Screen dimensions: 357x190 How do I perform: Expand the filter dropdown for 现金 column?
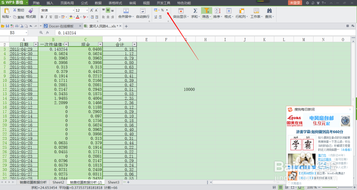pos(100,44)
